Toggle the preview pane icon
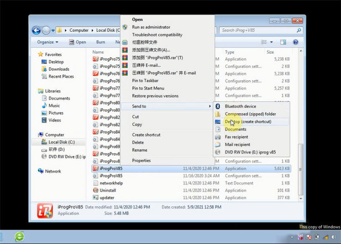The width and height of the screenshot is (341, 244). [x=283, y=42]
